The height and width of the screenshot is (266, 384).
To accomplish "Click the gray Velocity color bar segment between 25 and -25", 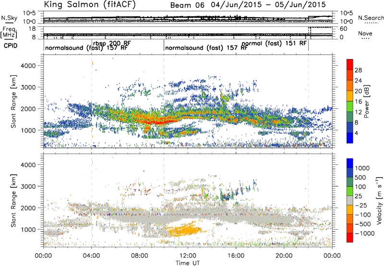I will tap(350, 200).
